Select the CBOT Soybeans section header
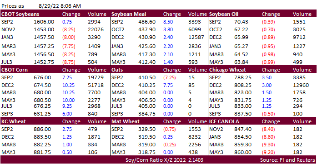Viewport: 317px width, 164px height. (x=20, y=14)
